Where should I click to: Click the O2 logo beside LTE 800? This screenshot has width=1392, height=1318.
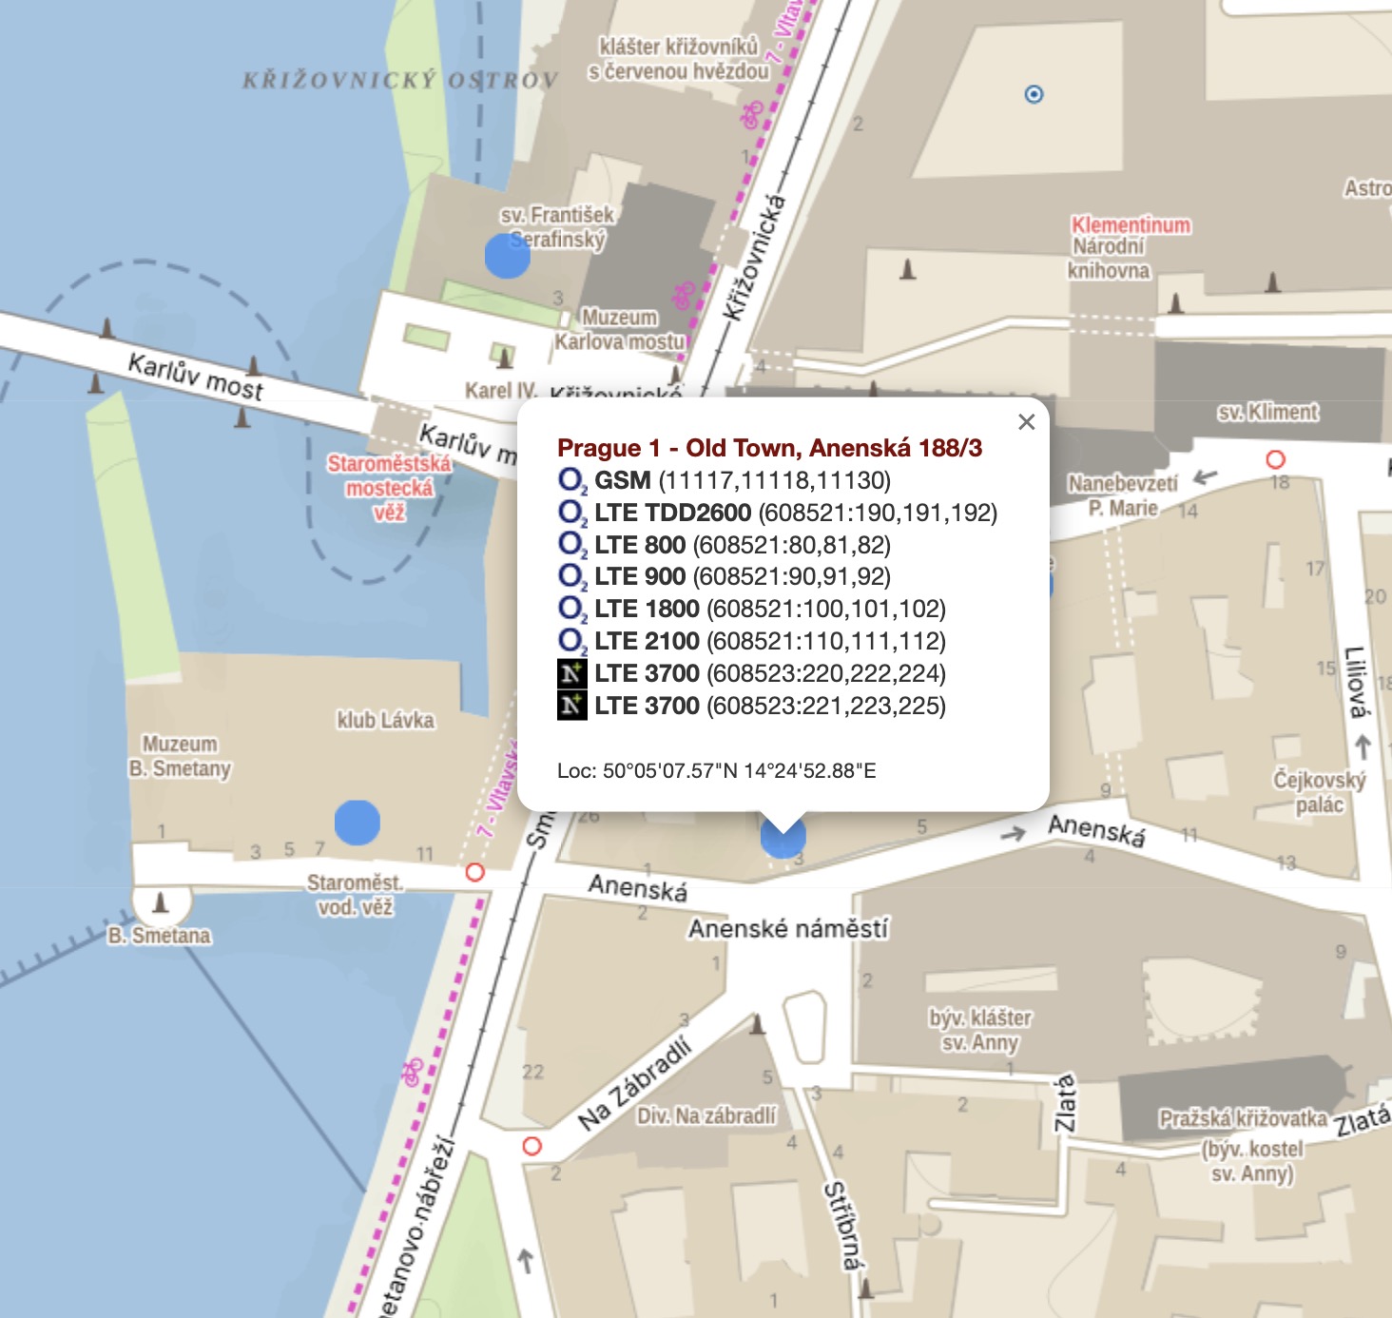572,545
